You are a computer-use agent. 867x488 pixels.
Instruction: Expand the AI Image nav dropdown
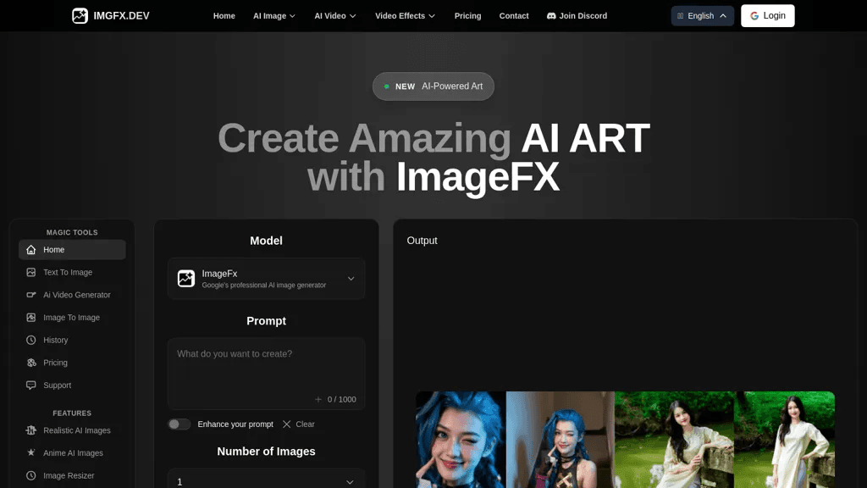(274, 16)
